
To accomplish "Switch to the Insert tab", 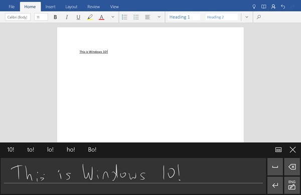I will click(50, 7).
